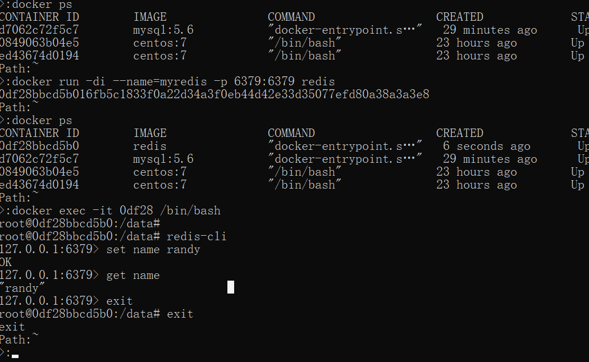The width and height of the screenshot is (589, 362).
Task: Click exit typed after root@0df28bbcd5b0 prompt
Action: point(180,314)
